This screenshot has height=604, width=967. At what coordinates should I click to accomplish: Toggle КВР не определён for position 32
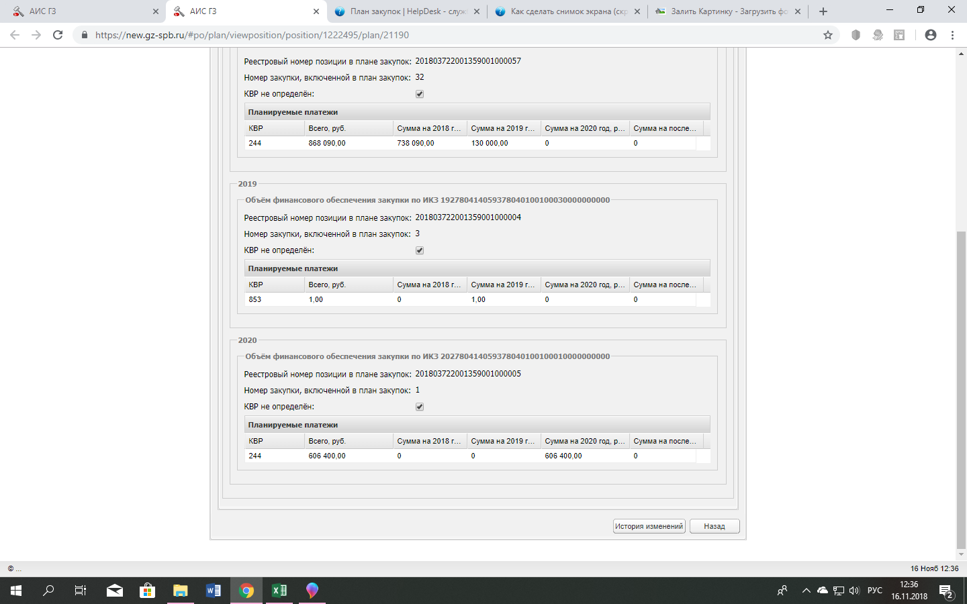[420, 94]
